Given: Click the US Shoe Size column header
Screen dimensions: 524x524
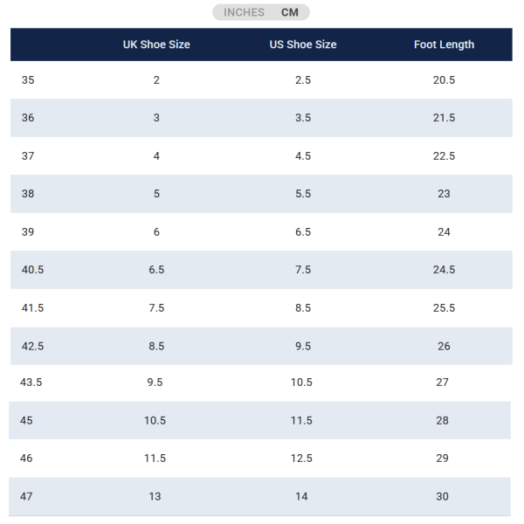Looking at the screenshot, I should point(303,45).
